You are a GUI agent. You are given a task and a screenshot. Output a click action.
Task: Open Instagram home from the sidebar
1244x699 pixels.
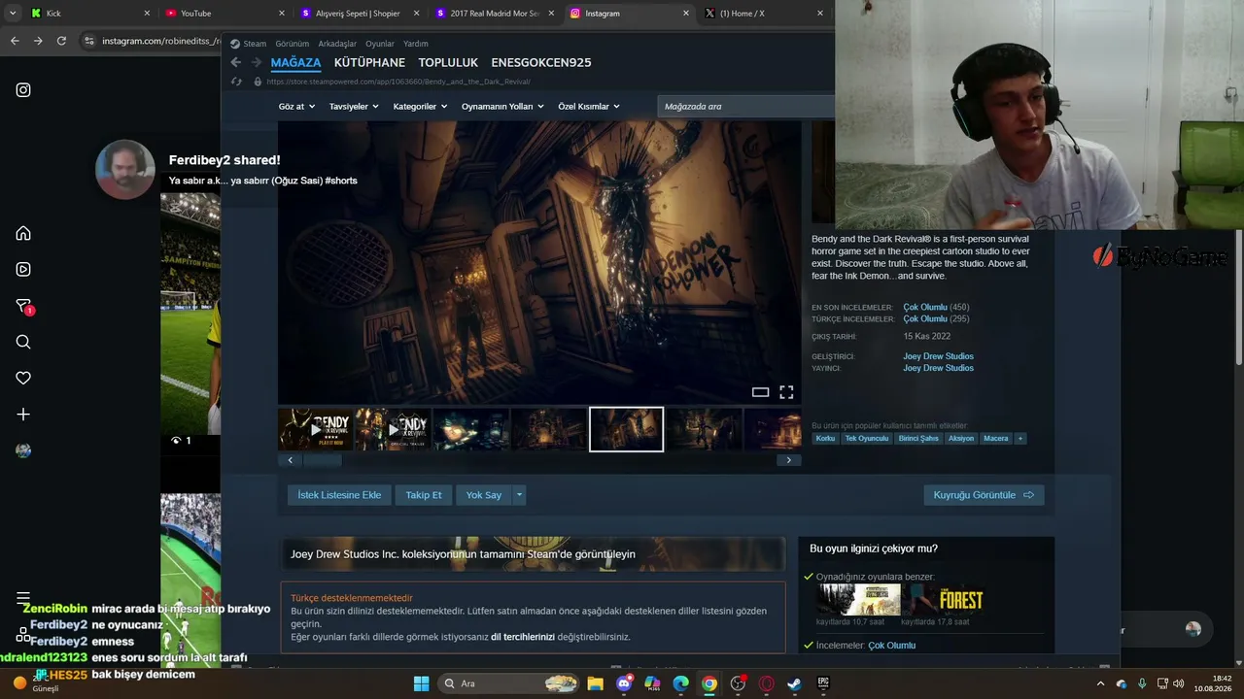[x=23, y=233]
